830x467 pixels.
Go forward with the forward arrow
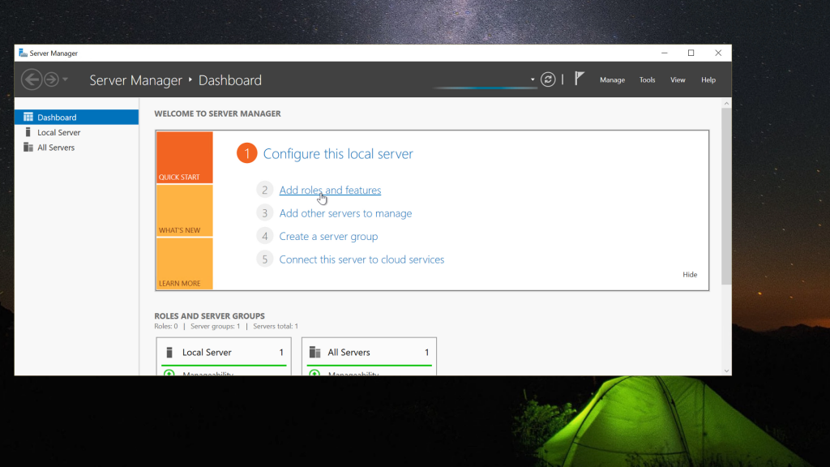point(51,80)
